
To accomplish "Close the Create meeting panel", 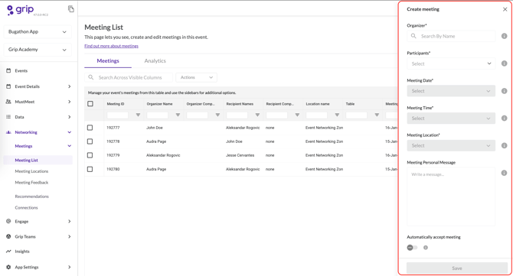I will coord(505,9).
